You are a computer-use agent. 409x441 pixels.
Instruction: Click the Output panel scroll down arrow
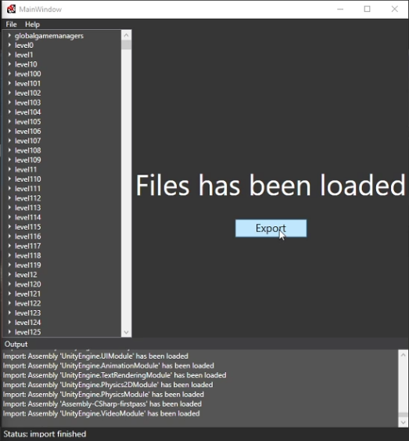(x=403, y=422)
